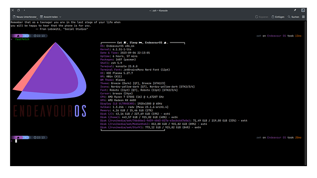Viewport: 317px width, 178px height.
Task: Click the restore window button
Action: [x=18, y=10]
